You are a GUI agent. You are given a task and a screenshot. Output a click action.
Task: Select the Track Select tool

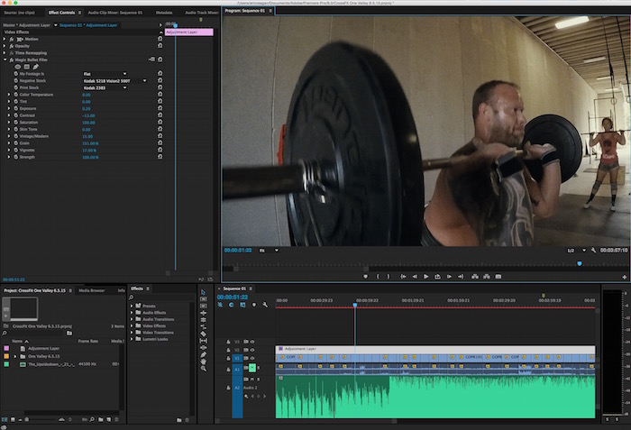(203, 299)
